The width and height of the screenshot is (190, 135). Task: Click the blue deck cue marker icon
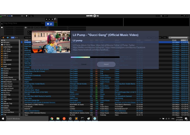48,24
